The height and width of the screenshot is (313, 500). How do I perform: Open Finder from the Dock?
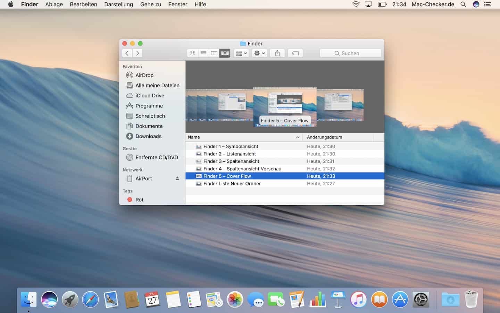(x=28, y=299)
